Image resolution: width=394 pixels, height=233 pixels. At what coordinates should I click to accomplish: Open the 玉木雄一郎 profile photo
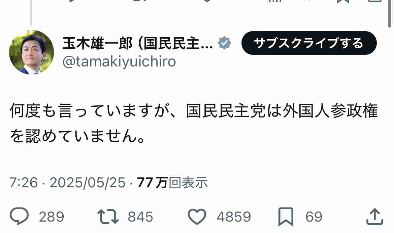click(31, 52)
